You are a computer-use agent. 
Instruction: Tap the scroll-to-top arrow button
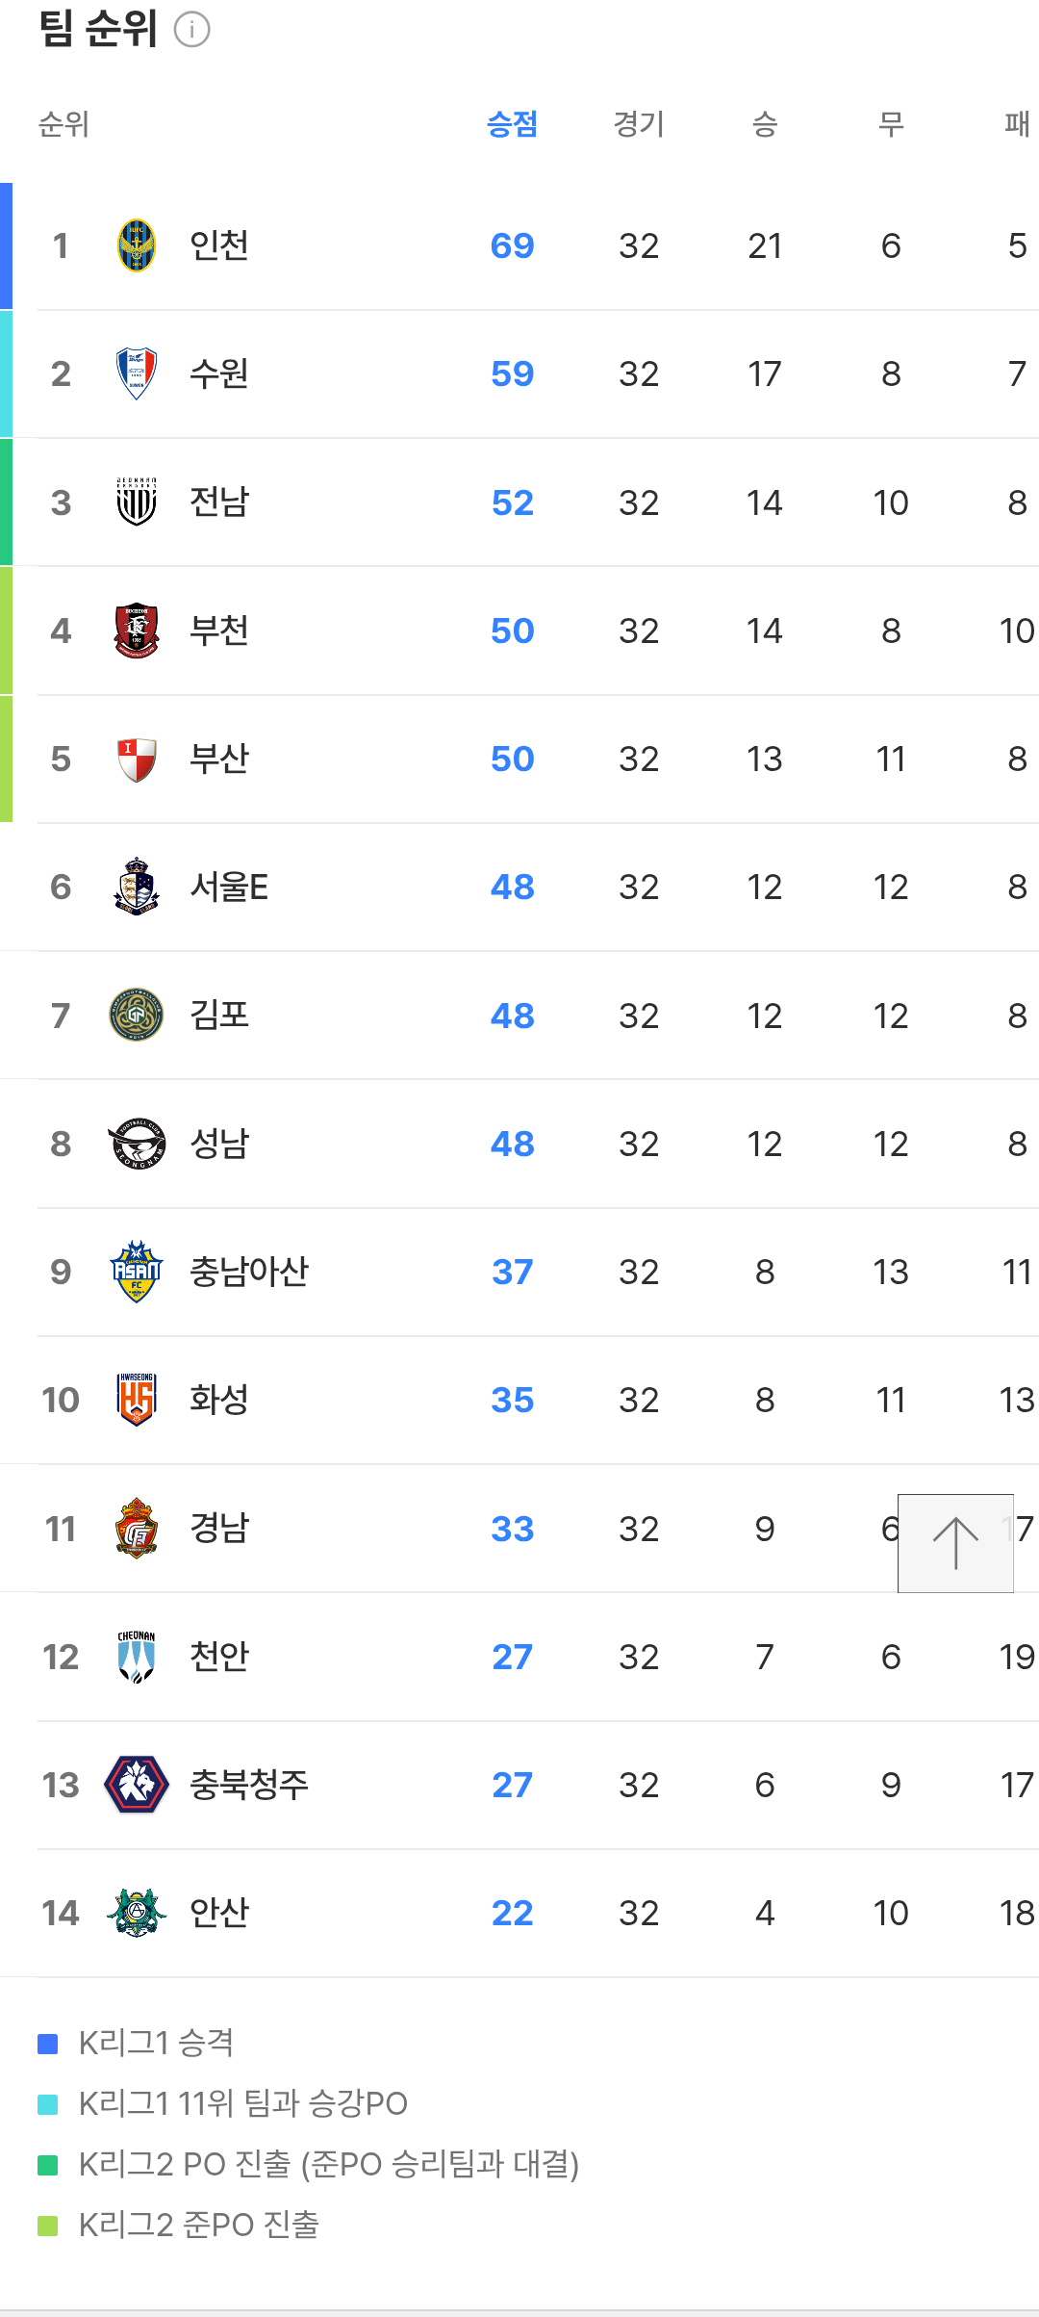click(x=955, y=1543)
